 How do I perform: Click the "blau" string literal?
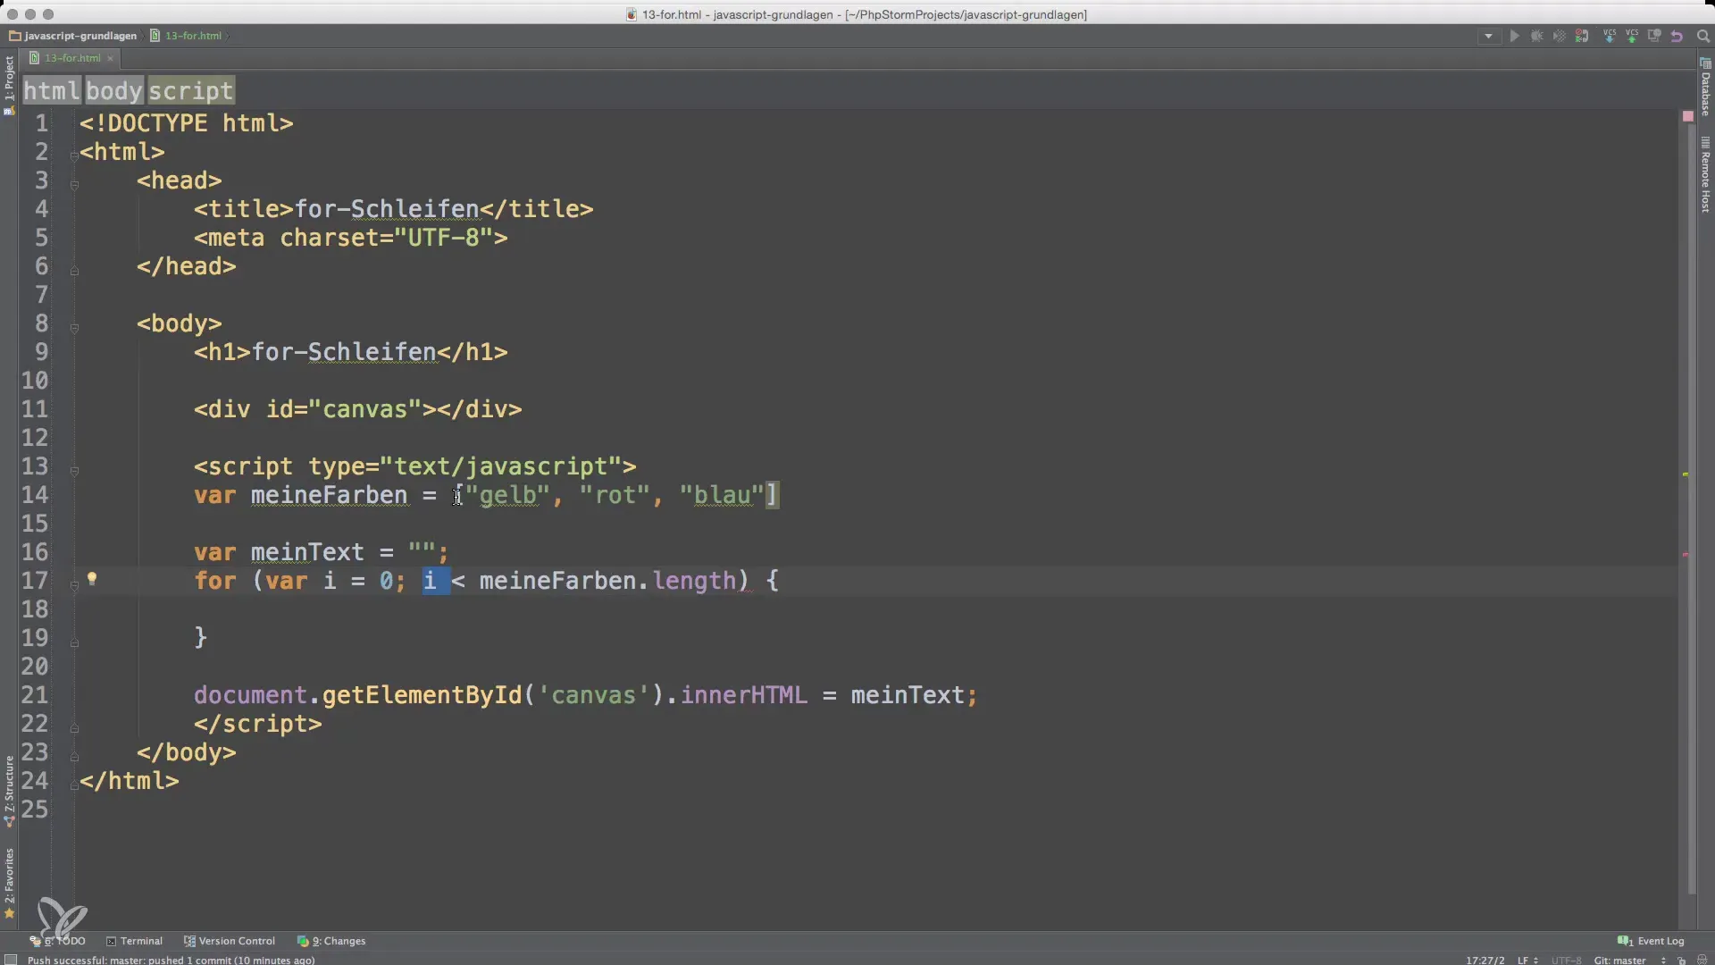pyautogui.click(x=722, y=495)
